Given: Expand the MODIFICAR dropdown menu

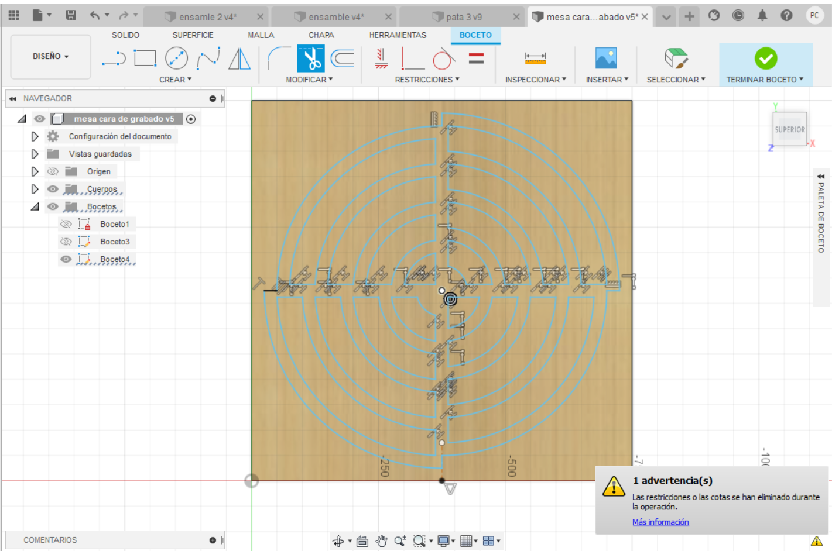Looking at the screenshot, I should coord(309,80).
